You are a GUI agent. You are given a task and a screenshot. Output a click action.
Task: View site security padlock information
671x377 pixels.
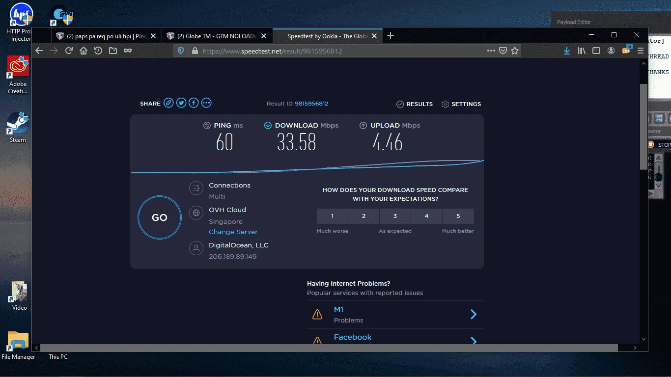point(195,51)
